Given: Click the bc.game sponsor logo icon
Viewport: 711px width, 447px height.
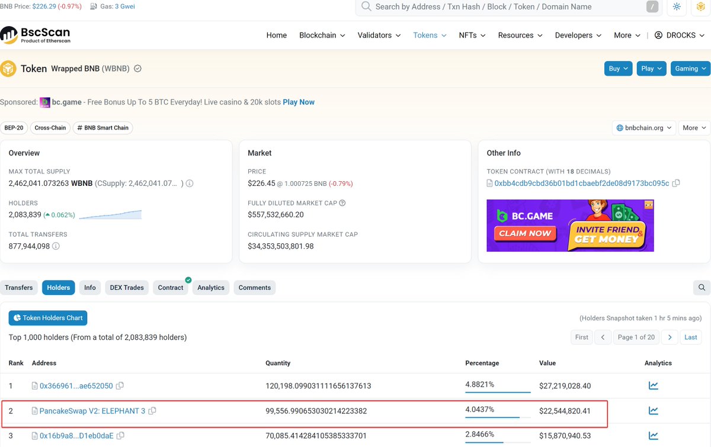Looking at the screenshot, I should pos(45,102).
